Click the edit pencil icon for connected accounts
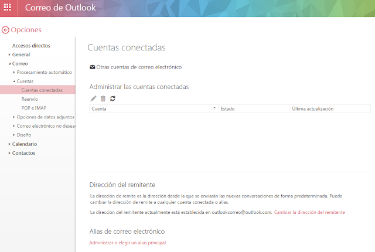 click(93, 98)
